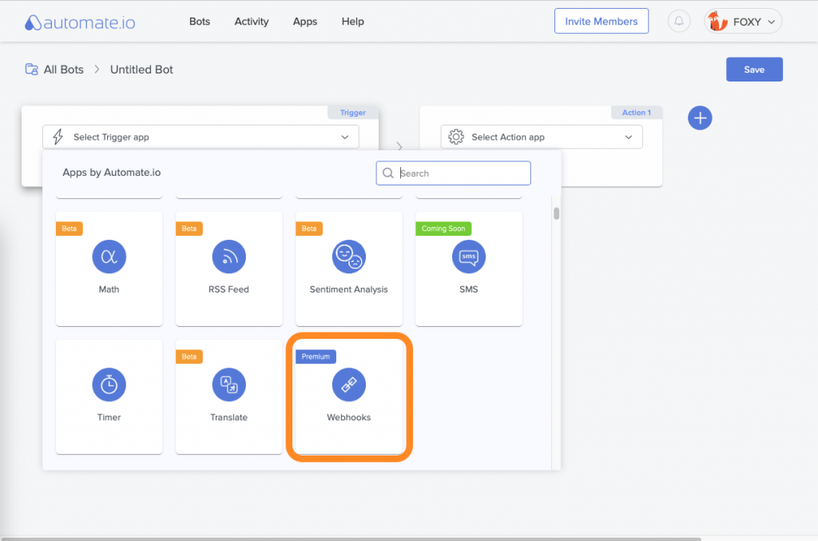The height and width of the screenshot is (541, 818).
Task: Focus the app Search field
Action: (x=454, y=173)
